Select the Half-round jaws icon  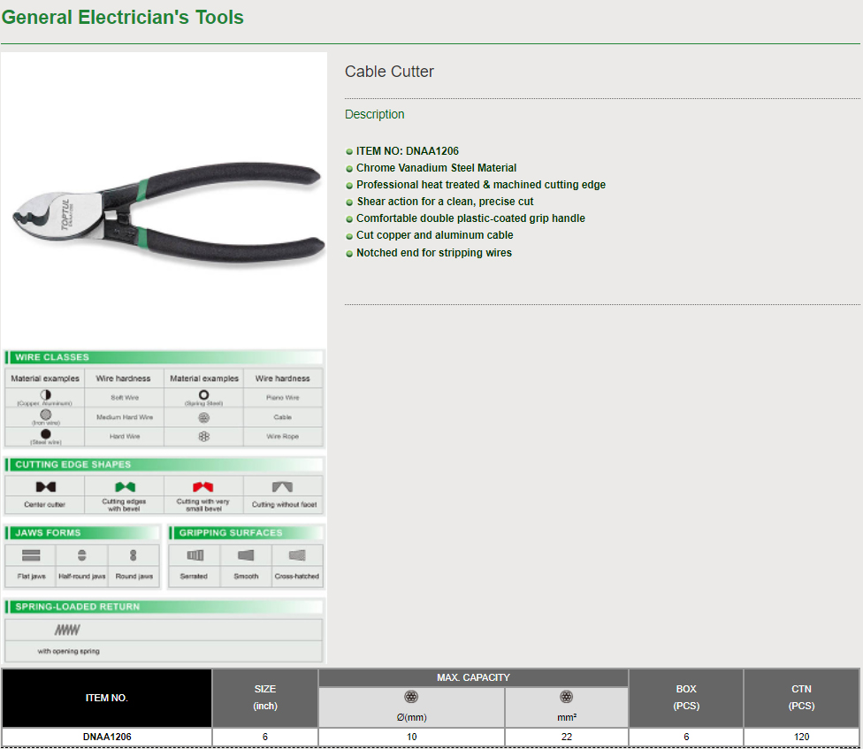(x=82, y=555)
